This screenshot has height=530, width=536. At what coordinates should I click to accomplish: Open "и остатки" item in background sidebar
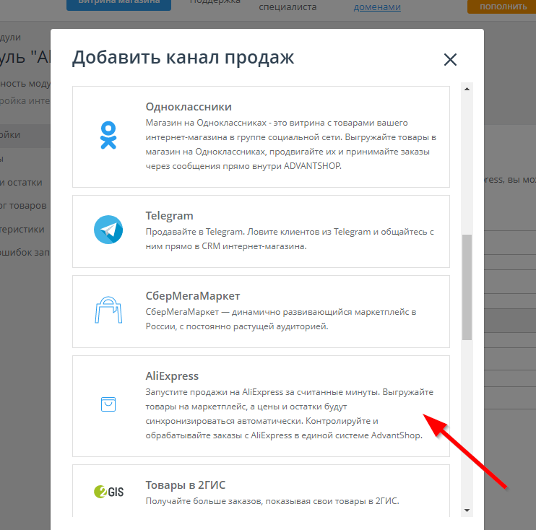click(x=21, y=183)
